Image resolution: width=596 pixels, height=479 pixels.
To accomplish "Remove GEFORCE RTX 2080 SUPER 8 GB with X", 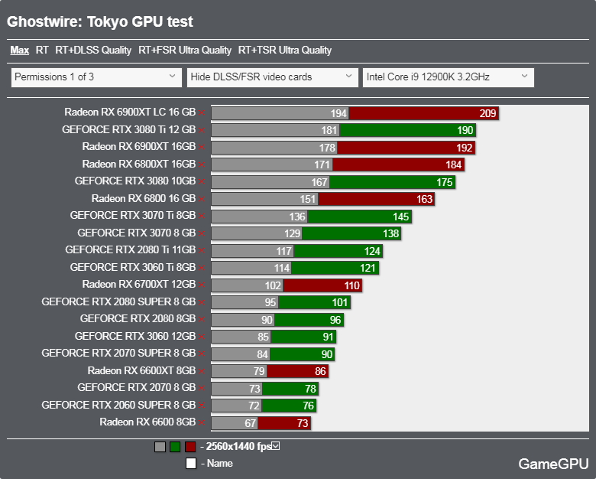I will (x=202, y=302).
